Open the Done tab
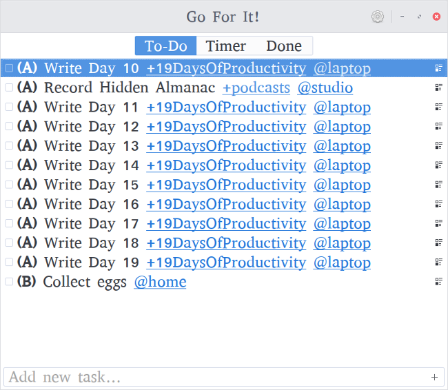The image size is (448, 390). pos(284,46)
